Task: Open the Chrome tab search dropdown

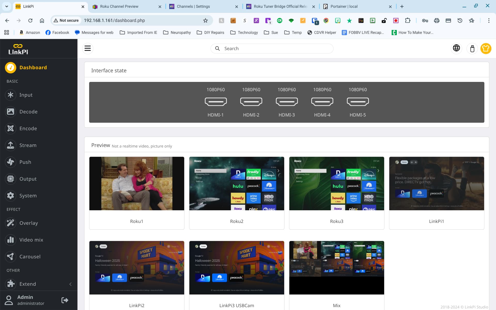Action: click(x=6, y=6)
